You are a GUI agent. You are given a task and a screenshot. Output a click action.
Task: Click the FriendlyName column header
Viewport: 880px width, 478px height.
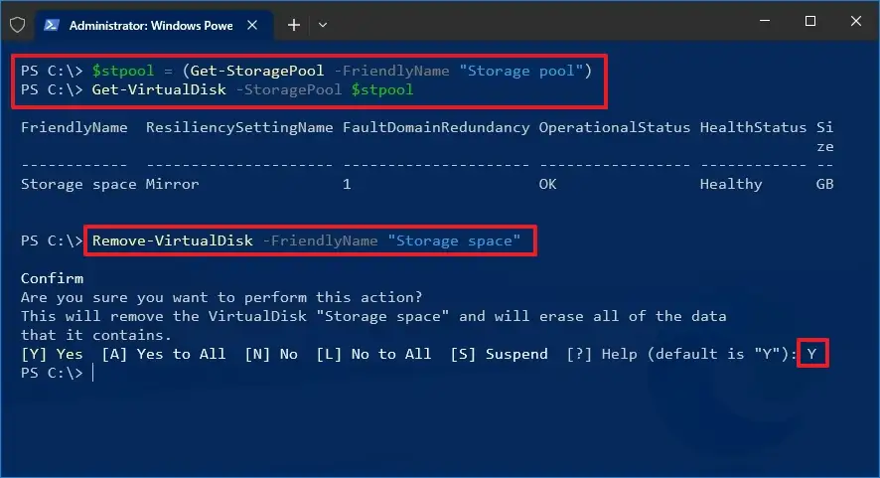tap(73, 128)
